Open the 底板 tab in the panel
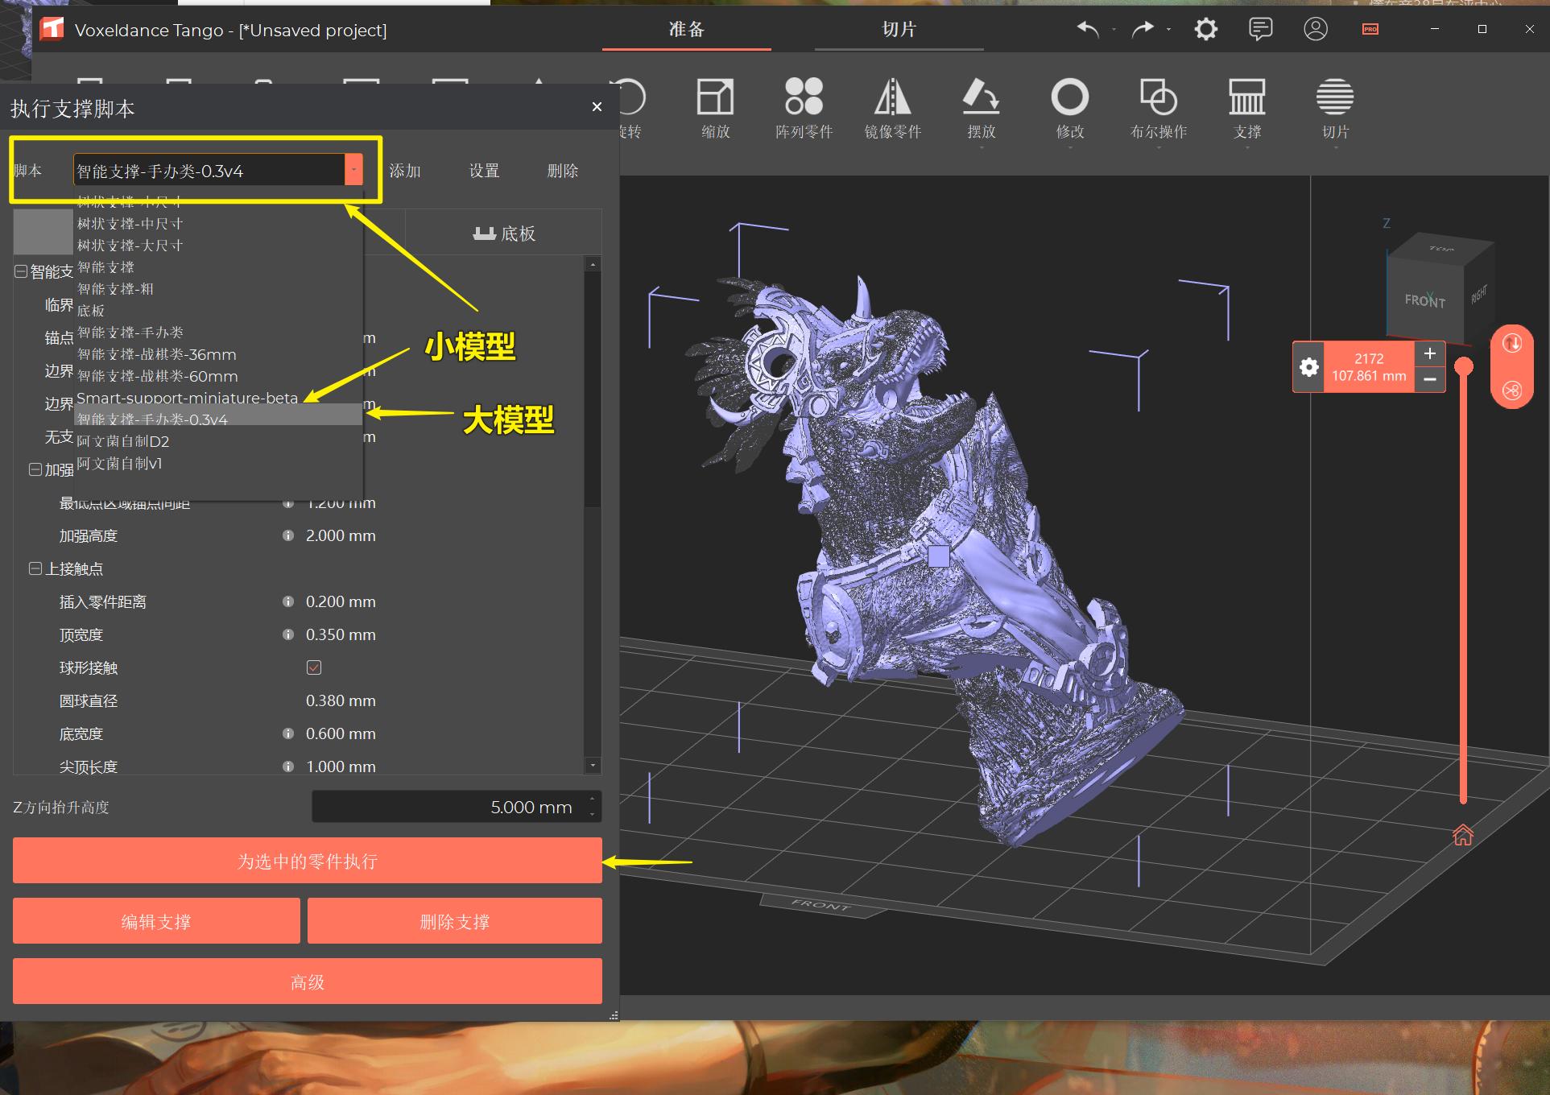The image size is (1550, 1095). tap(502, 233)
